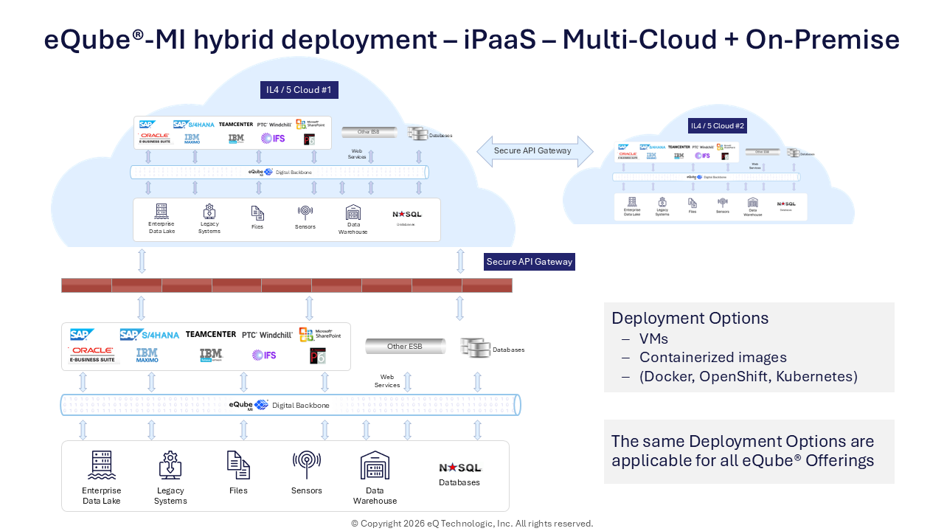
Task: Click the on-premise Teamcenter logo
Action: coord(211,335)
